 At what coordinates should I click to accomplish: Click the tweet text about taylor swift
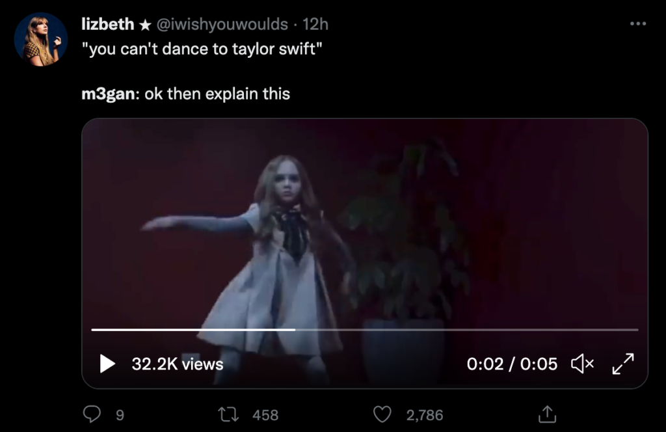click(202, 49)
